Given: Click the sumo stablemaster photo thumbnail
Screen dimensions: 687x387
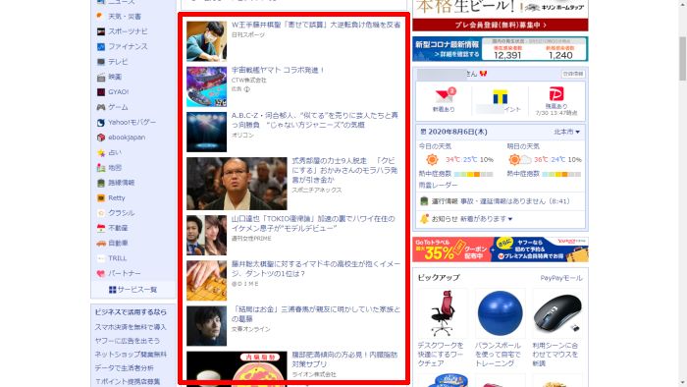Looking at the screenshot, I should click(x=237, y=184).
